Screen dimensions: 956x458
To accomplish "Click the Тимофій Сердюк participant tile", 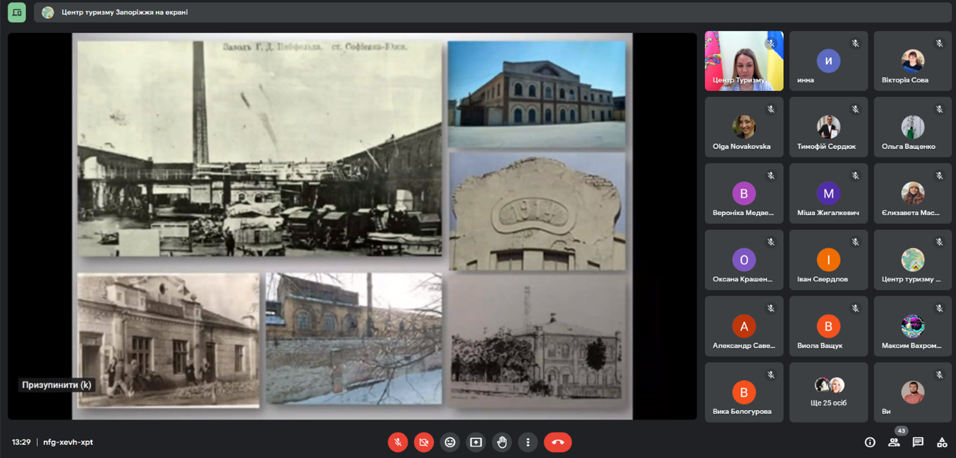I will click(x=828, y=127).
